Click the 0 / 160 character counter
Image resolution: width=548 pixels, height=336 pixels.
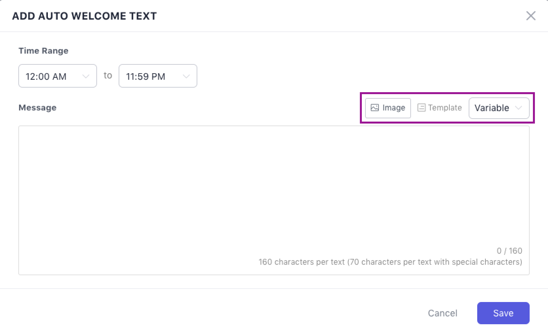(x=509, y=251)
